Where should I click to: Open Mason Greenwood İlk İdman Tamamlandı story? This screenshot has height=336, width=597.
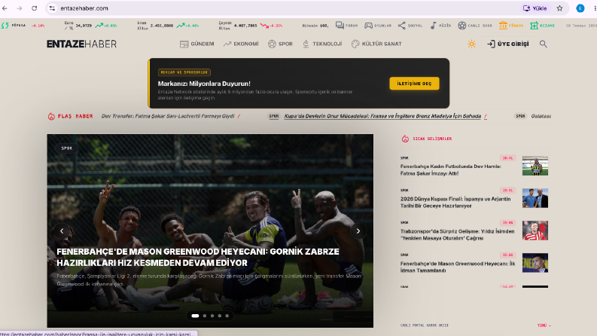(458, 267)
